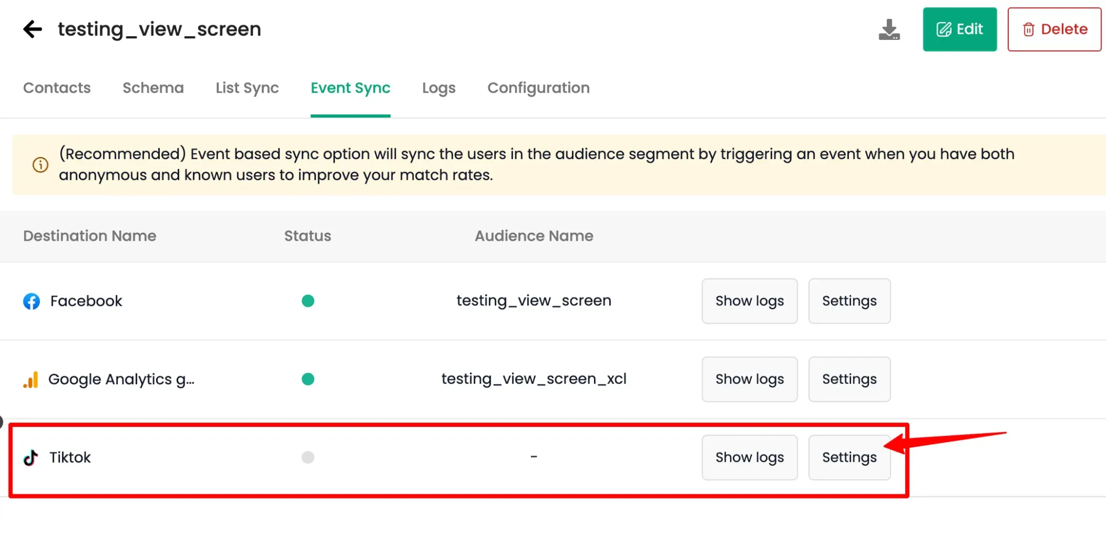Click the Google Analytics logo icon
Viewport: 1106px width, 545px height.
click(x=31, y=379)
